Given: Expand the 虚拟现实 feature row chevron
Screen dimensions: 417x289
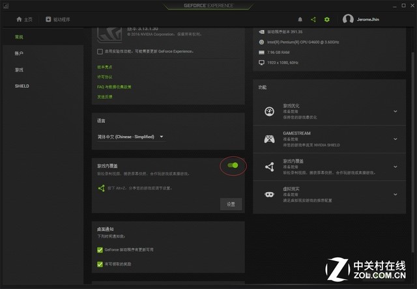Looking at the screenshot, I should click(x=395, y=195).
